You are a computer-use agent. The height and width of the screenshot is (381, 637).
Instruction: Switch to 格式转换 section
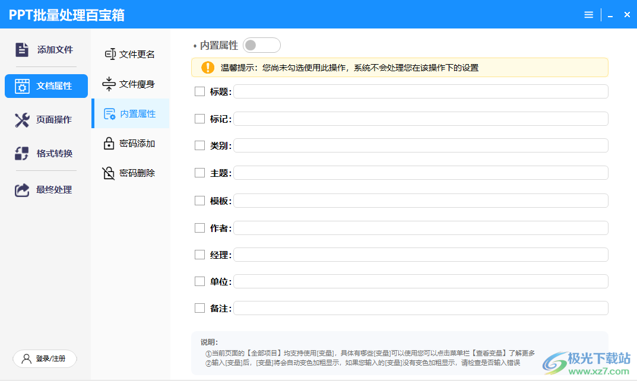46,154
